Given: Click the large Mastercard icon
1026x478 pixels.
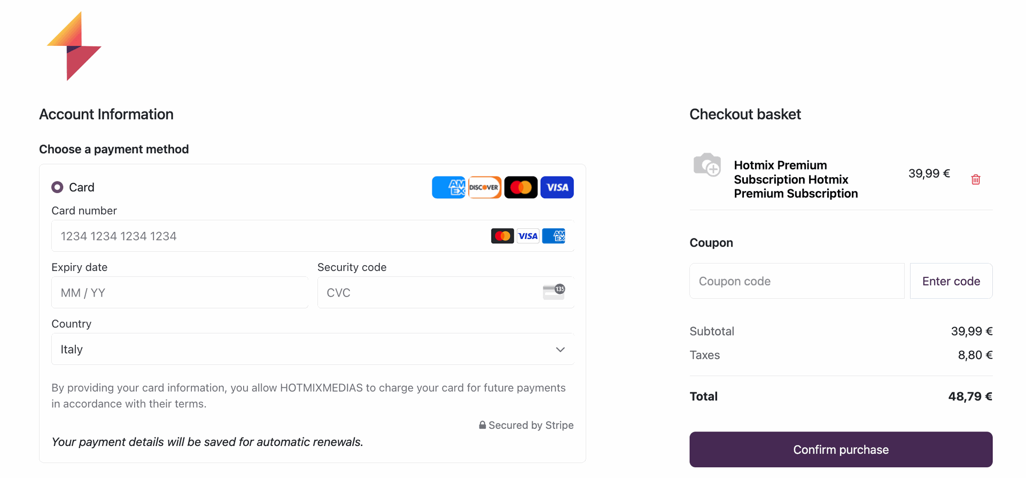Looking at the screenshot, I should 521,187.
